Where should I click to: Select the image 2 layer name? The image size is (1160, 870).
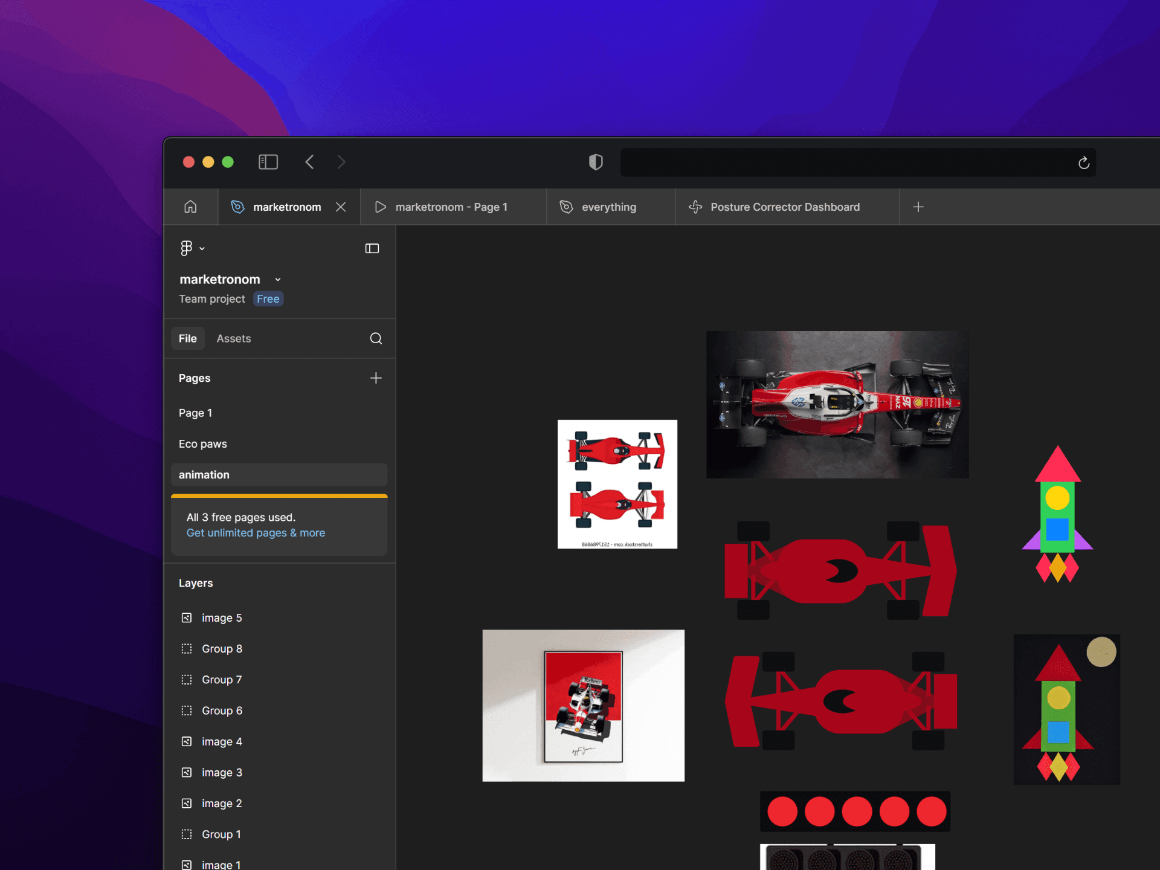(222, 803)
